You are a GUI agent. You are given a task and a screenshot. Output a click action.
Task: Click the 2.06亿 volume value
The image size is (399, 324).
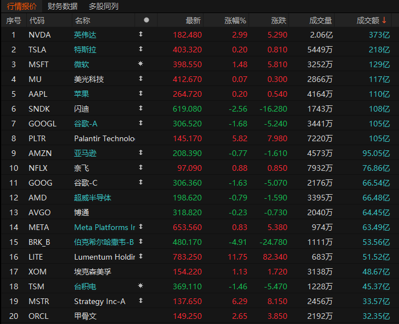(x=321, y=35)
